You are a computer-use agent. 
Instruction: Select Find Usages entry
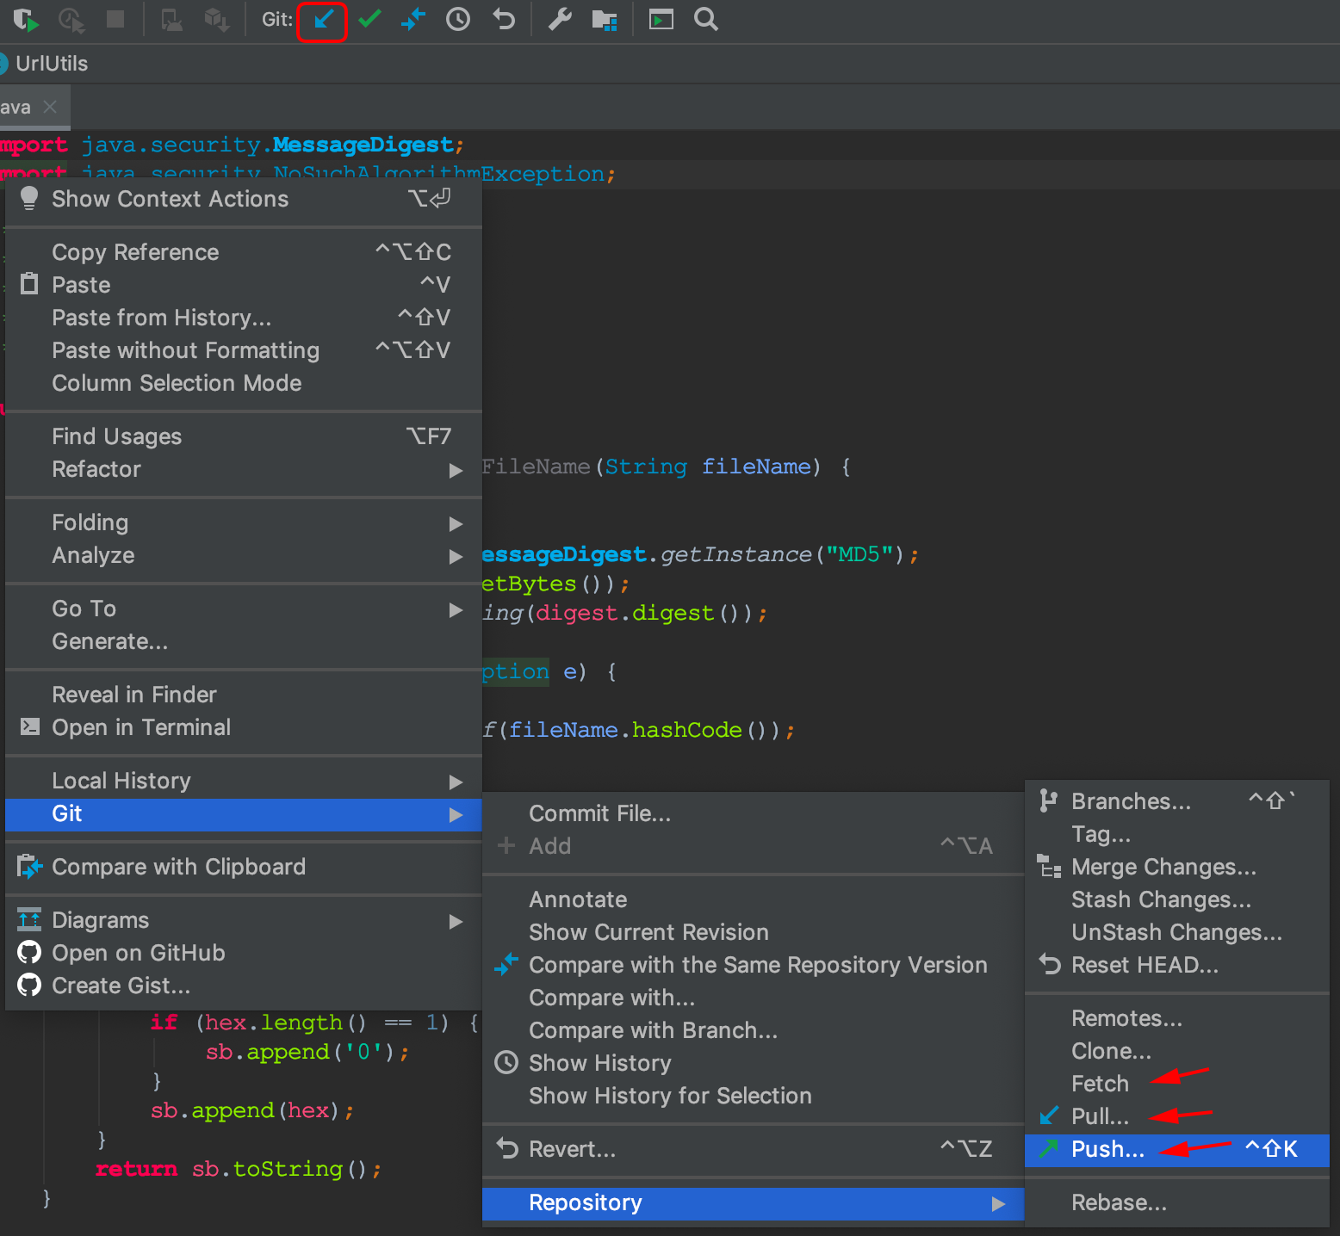244,436
